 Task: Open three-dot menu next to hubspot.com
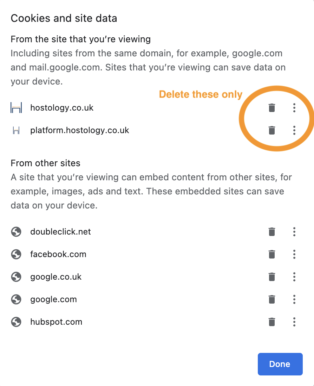294,322
